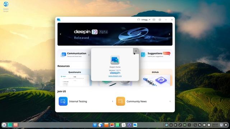Launch the Album app in dock
Image resolution: width=230 pixels, height=129 pixels.
(112, 125)
